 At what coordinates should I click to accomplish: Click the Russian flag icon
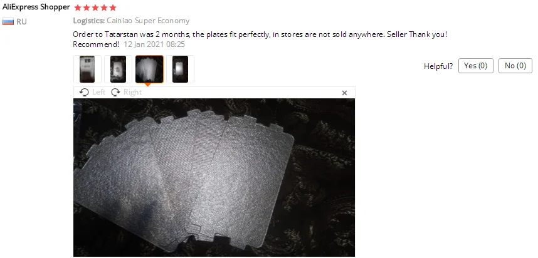tap(8, 22)
